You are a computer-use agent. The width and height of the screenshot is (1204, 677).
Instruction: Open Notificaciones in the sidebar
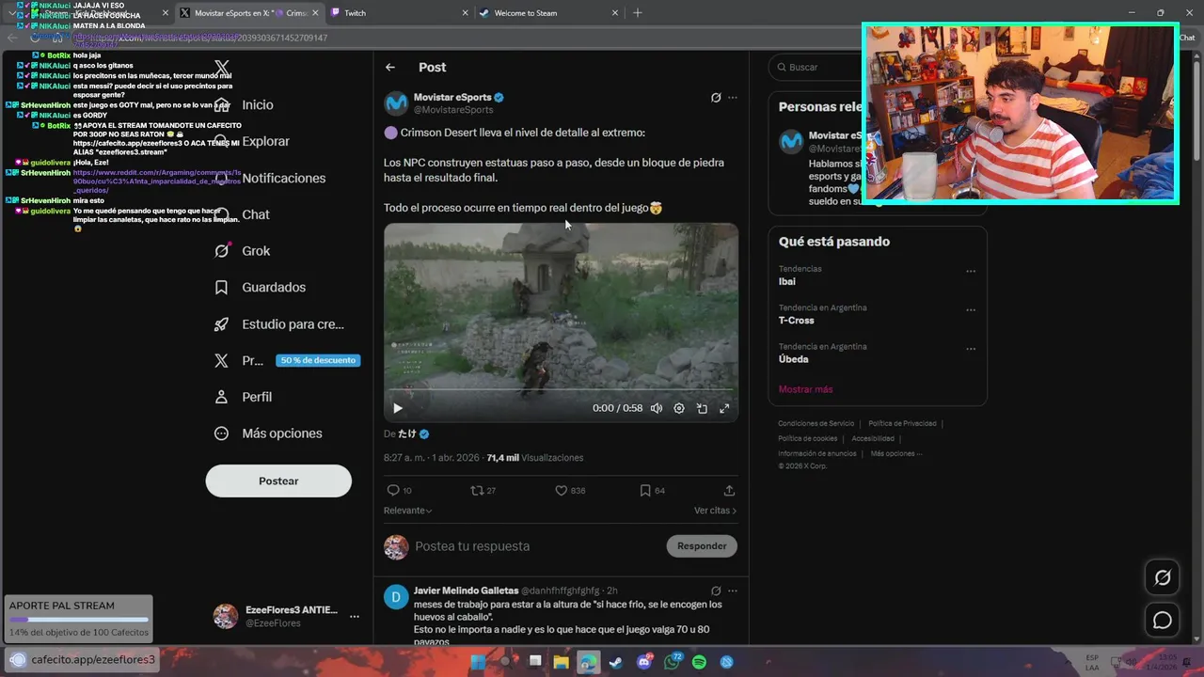pos(270,178)
